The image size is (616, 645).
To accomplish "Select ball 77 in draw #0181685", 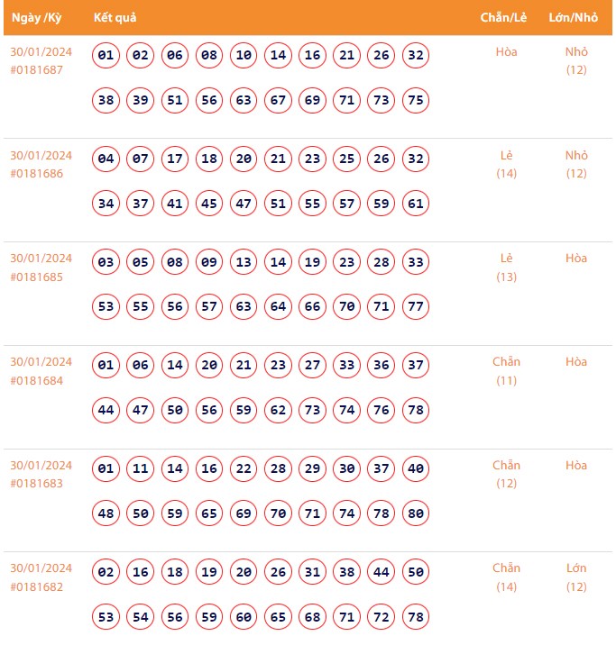I will [416, 307].
